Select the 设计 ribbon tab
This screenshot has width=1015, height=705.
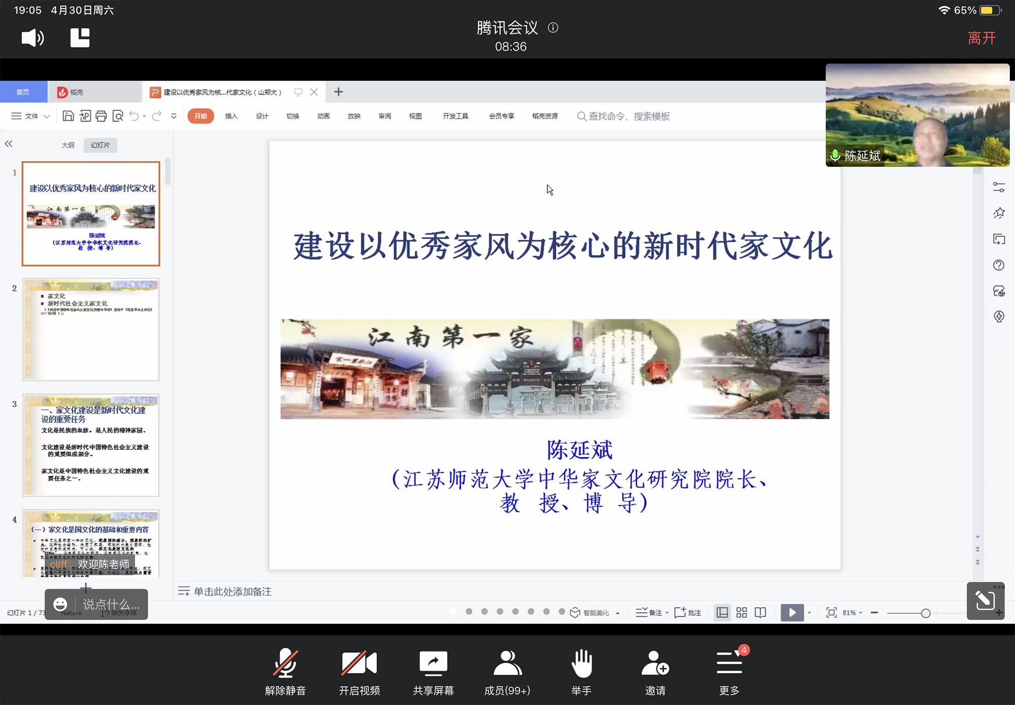(x=262, y=116)
